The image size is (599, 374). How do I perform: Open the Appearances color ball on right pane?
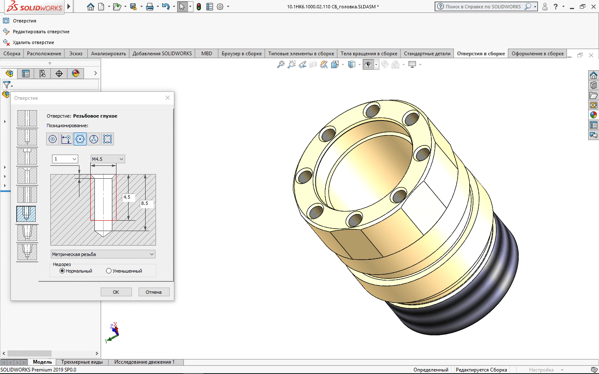(594, 115)
